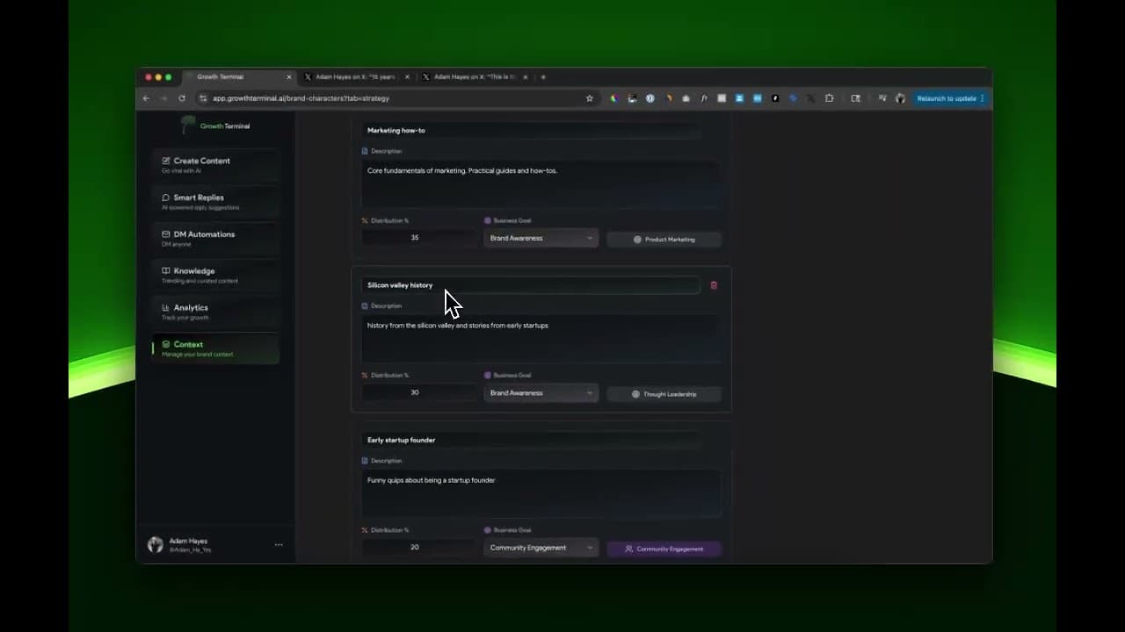Click the delete icon on Silicon valley history
The image size is (1125, 632).
[713, 285]
